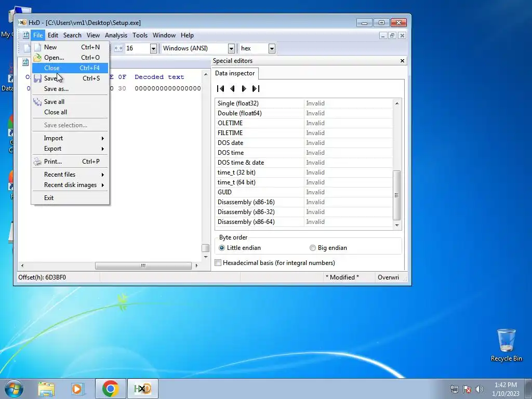The width and height of the screenshot is (532, 399).
Task: Open the Tools menu
Action: pyautogui.click(x=140, y=35)
